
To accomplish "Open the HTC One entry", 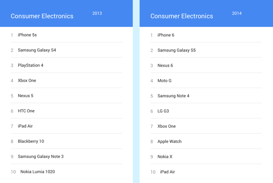I will click(26, 111).
